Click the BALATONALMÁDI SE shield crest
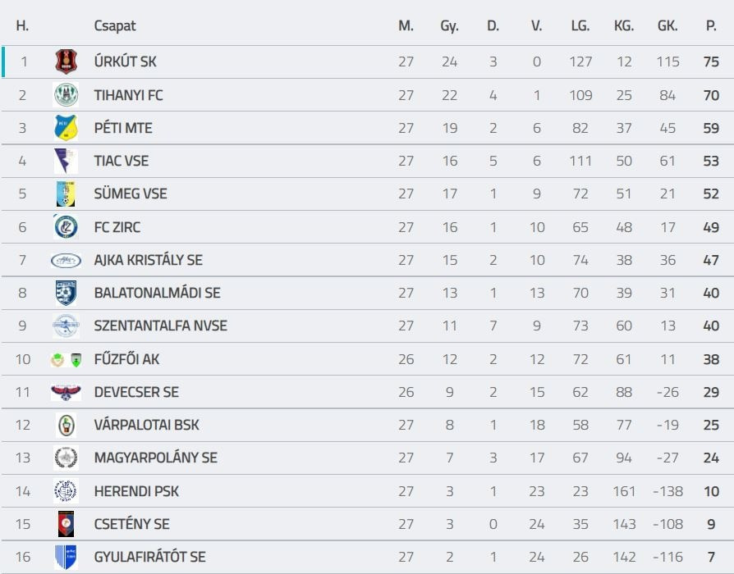 coord(66,293)
